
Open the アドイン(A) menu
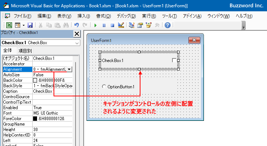[192, 16]
